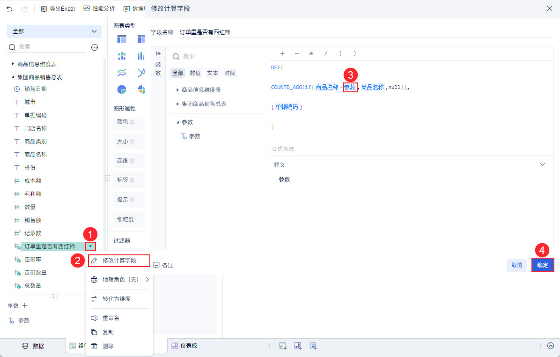Collapse the 参数 group in dialog
Image resolution: width=560 pixels, height=357 pixels.
(x=177, y=122)
